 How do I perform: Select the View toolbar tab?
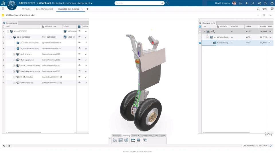(156, 135)
